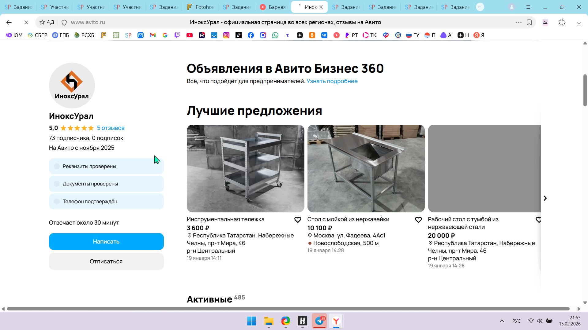Open the stainless sink table thumbnail
This screenshot has width=588, height=330.
(x=366, y=168)
